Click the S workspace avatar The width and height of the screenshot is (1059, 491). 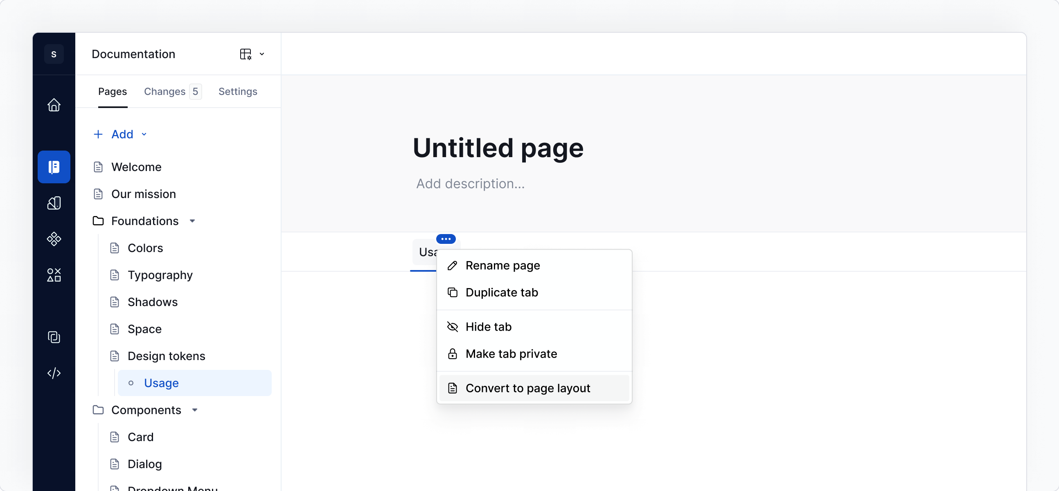point(54,54)
